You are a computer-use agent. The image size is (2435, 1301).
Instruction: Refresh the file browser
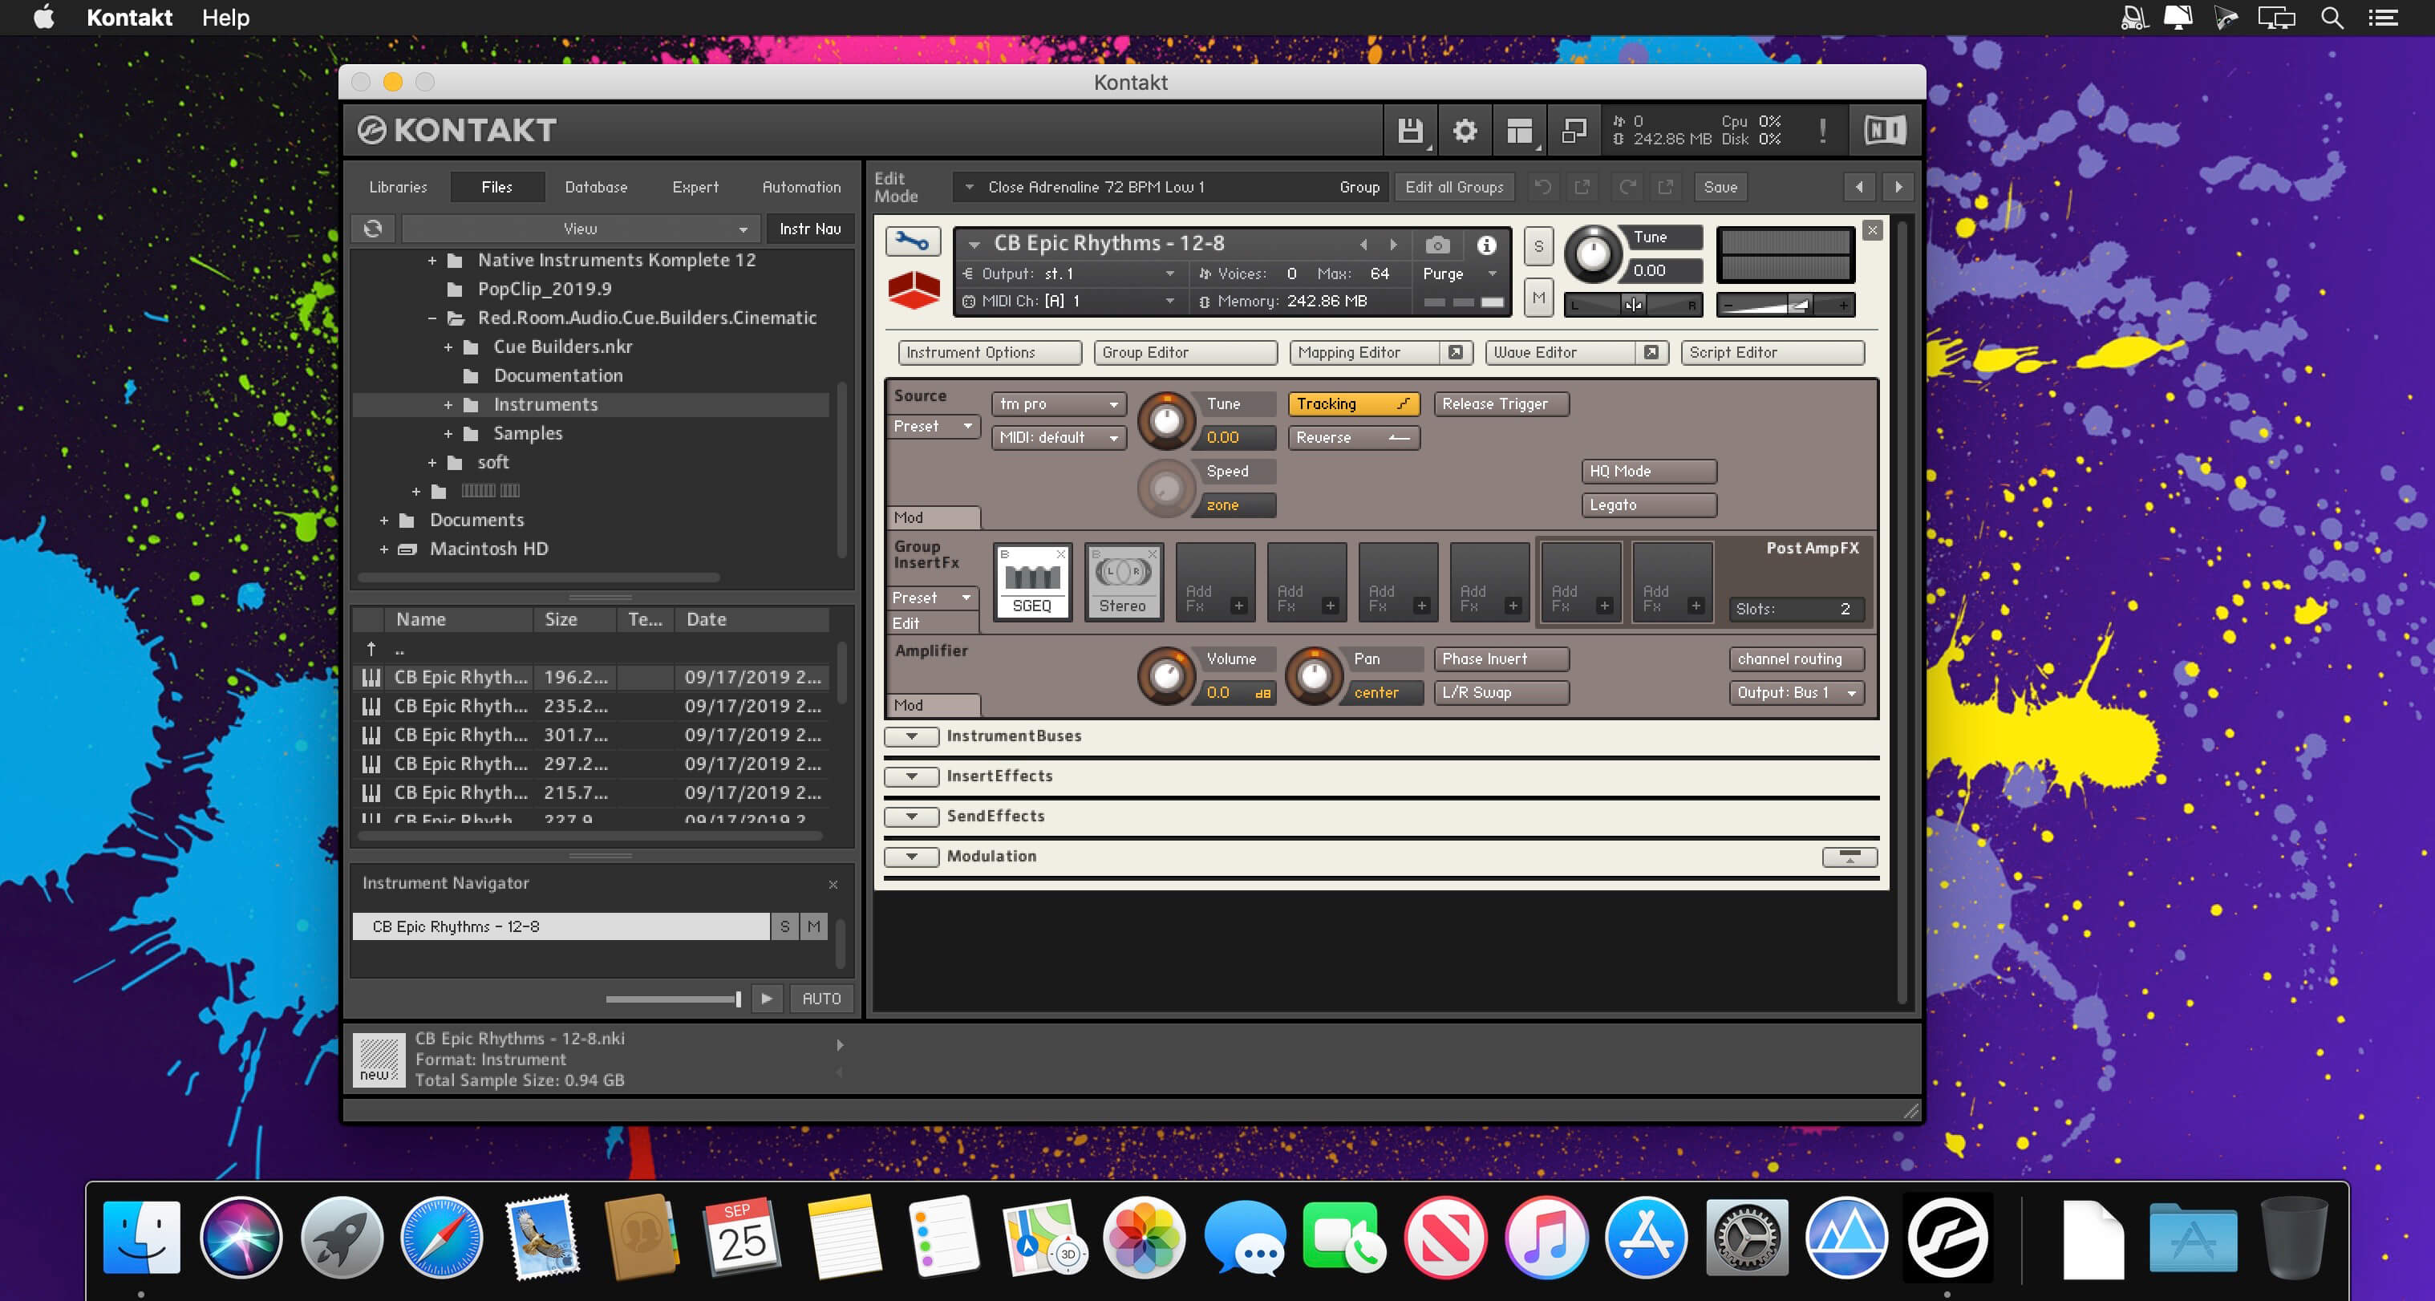point(374,229)
